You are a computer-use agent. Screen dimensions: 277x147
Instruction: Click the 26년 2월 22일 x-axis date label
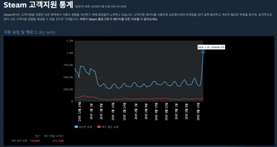(167, 112)
